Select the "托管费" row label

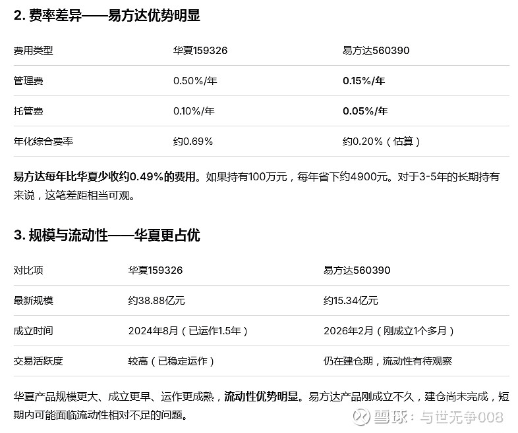click(28, 111)
